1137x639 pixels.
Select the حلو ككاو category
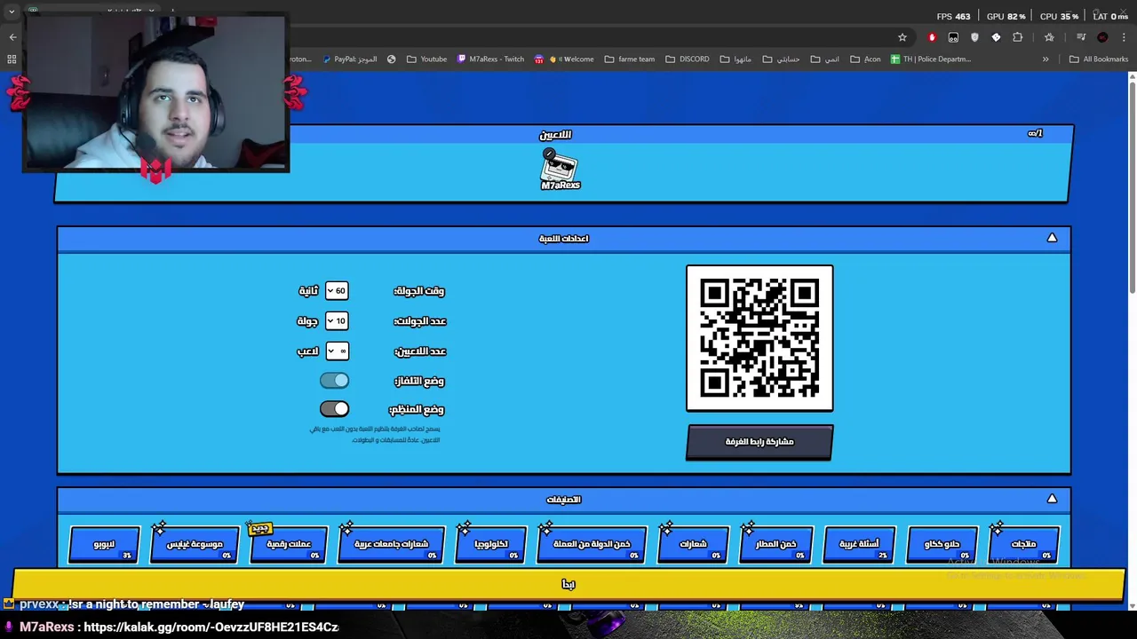[942, 544]
